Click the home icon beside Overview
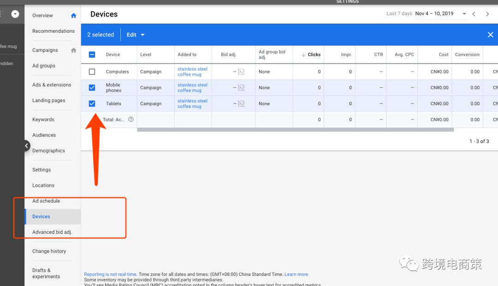498x286 pixels. pos(73,16)
